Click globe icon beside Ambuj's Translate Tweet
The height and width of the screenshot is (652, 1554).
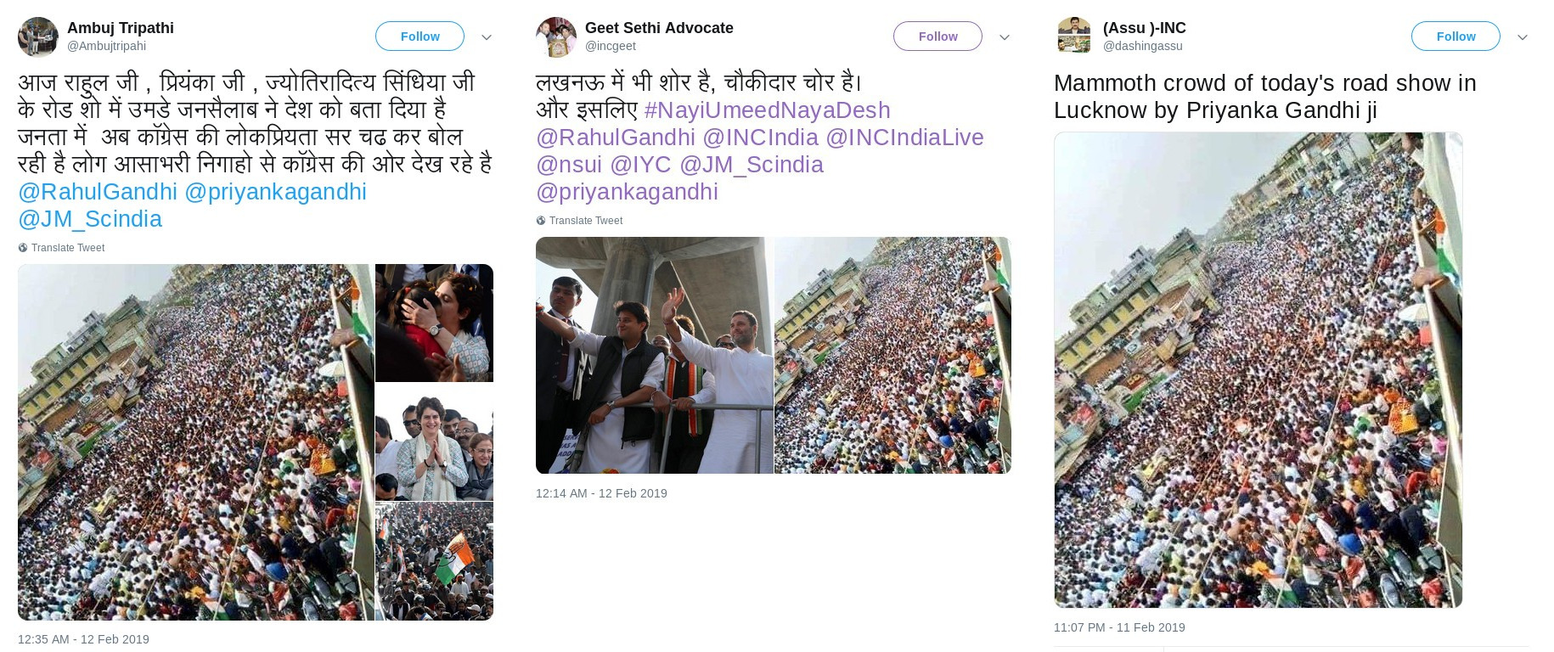(x=23, y=248)
